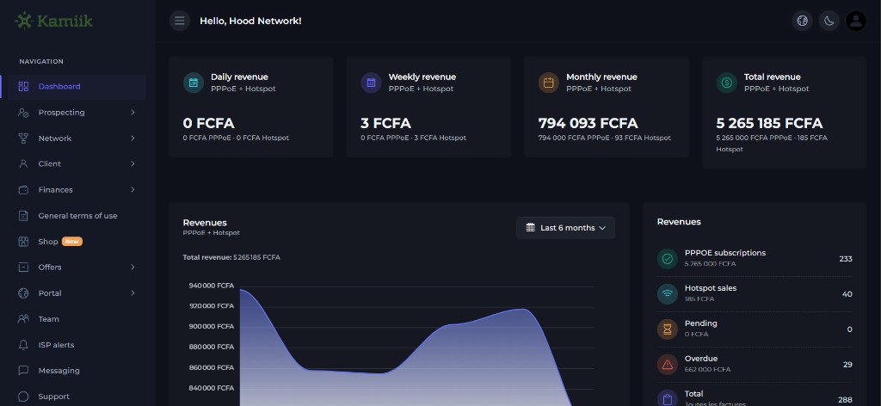Screen dimensions: 881x406
Task: Click the ISP alerts bell icon
Action: pos(23,345)
